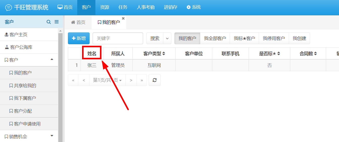
Task: Open 共享给我的 in the sidebar
Action: (x=29, y=85)
